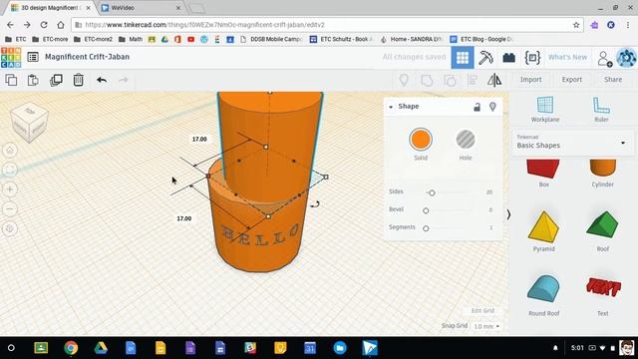Click the Export button
Image resolution: width=638 pixels, height=359 pixels.
(571, 80)
